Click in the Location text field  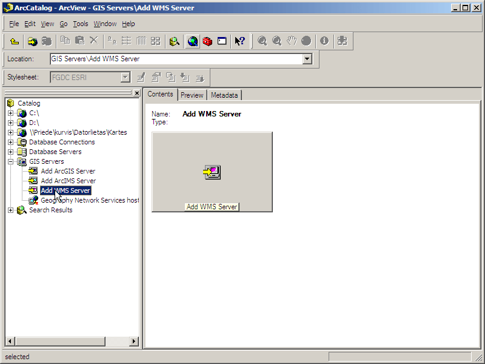point(176,59)
